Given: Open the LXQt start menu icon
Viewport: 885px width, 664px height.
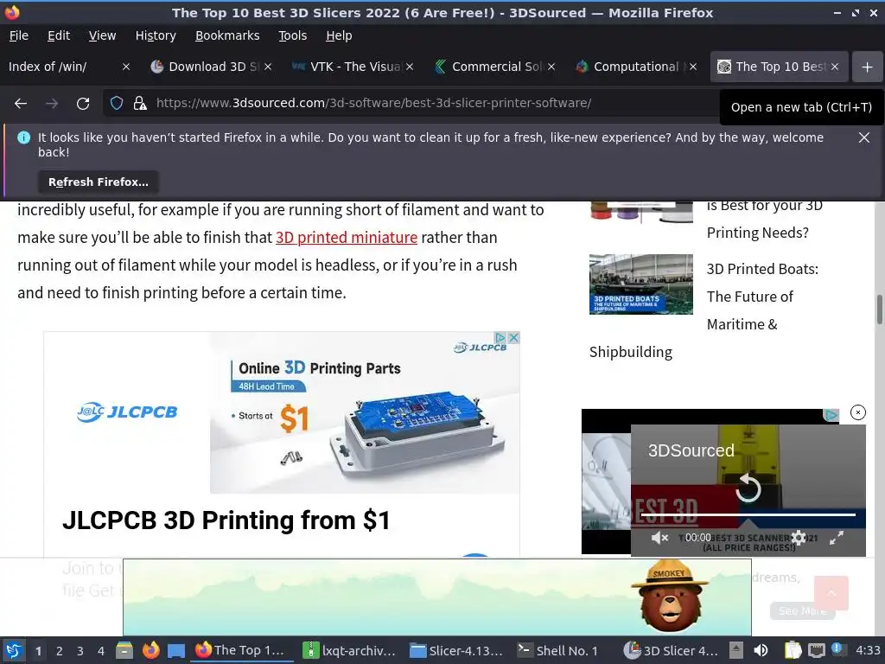Looking at the screenshot, I should pos(14,650).
